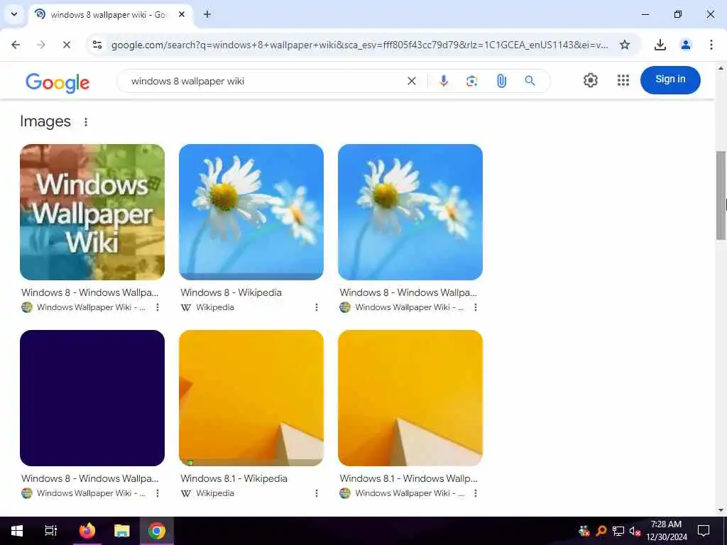
Task: Click Wikipedia source under Windows 8 result
Action: (207, 307)
